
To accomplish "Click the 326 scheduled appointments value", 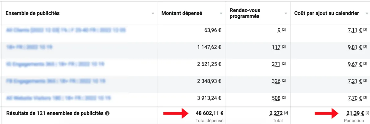I will click(x=276, y=81).
